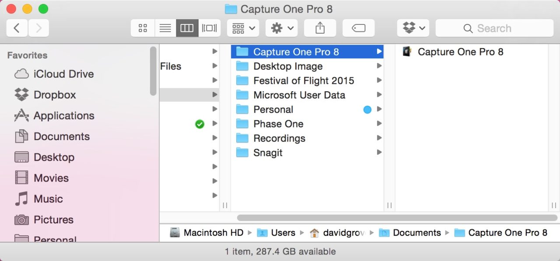The height and width of the screenshot is (261, 560).
Task: Open Dropbox in the sidebar
Action: coord(45,95)
